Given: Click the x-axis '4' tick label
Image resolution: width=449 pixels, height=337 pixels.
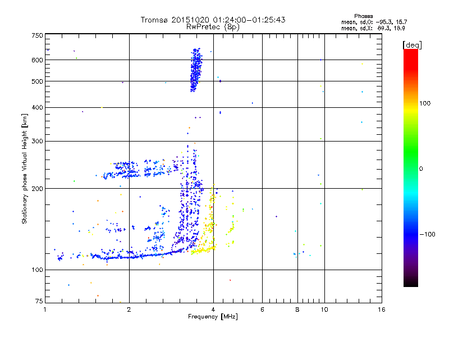Looking at the screenshot, I should [x=213, y=309].
